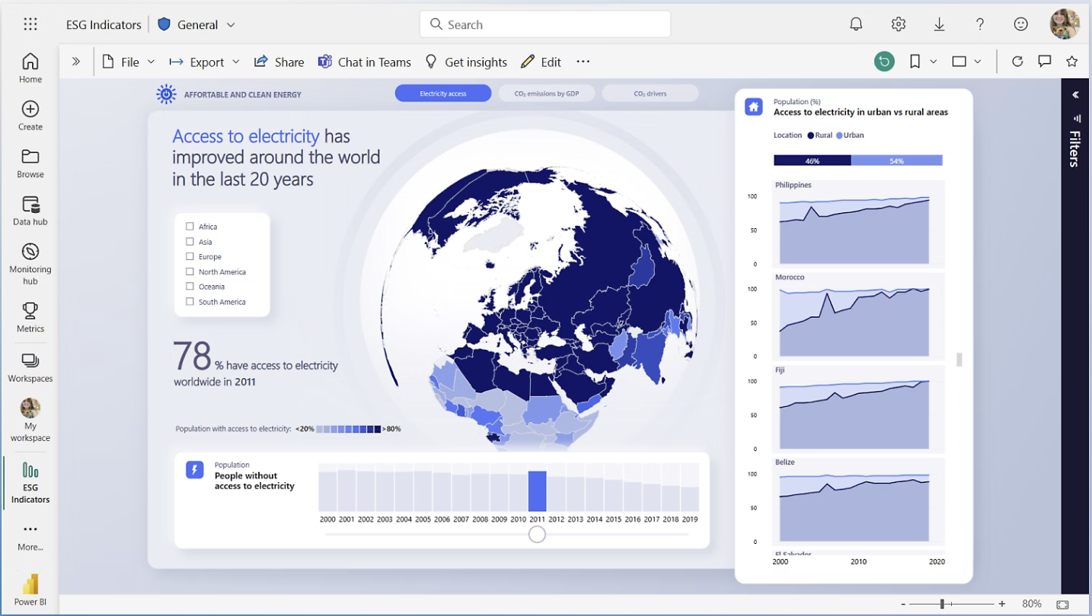Select the highlighted 2011 bar
The image size is (1092, 616).
coord(537,491)
